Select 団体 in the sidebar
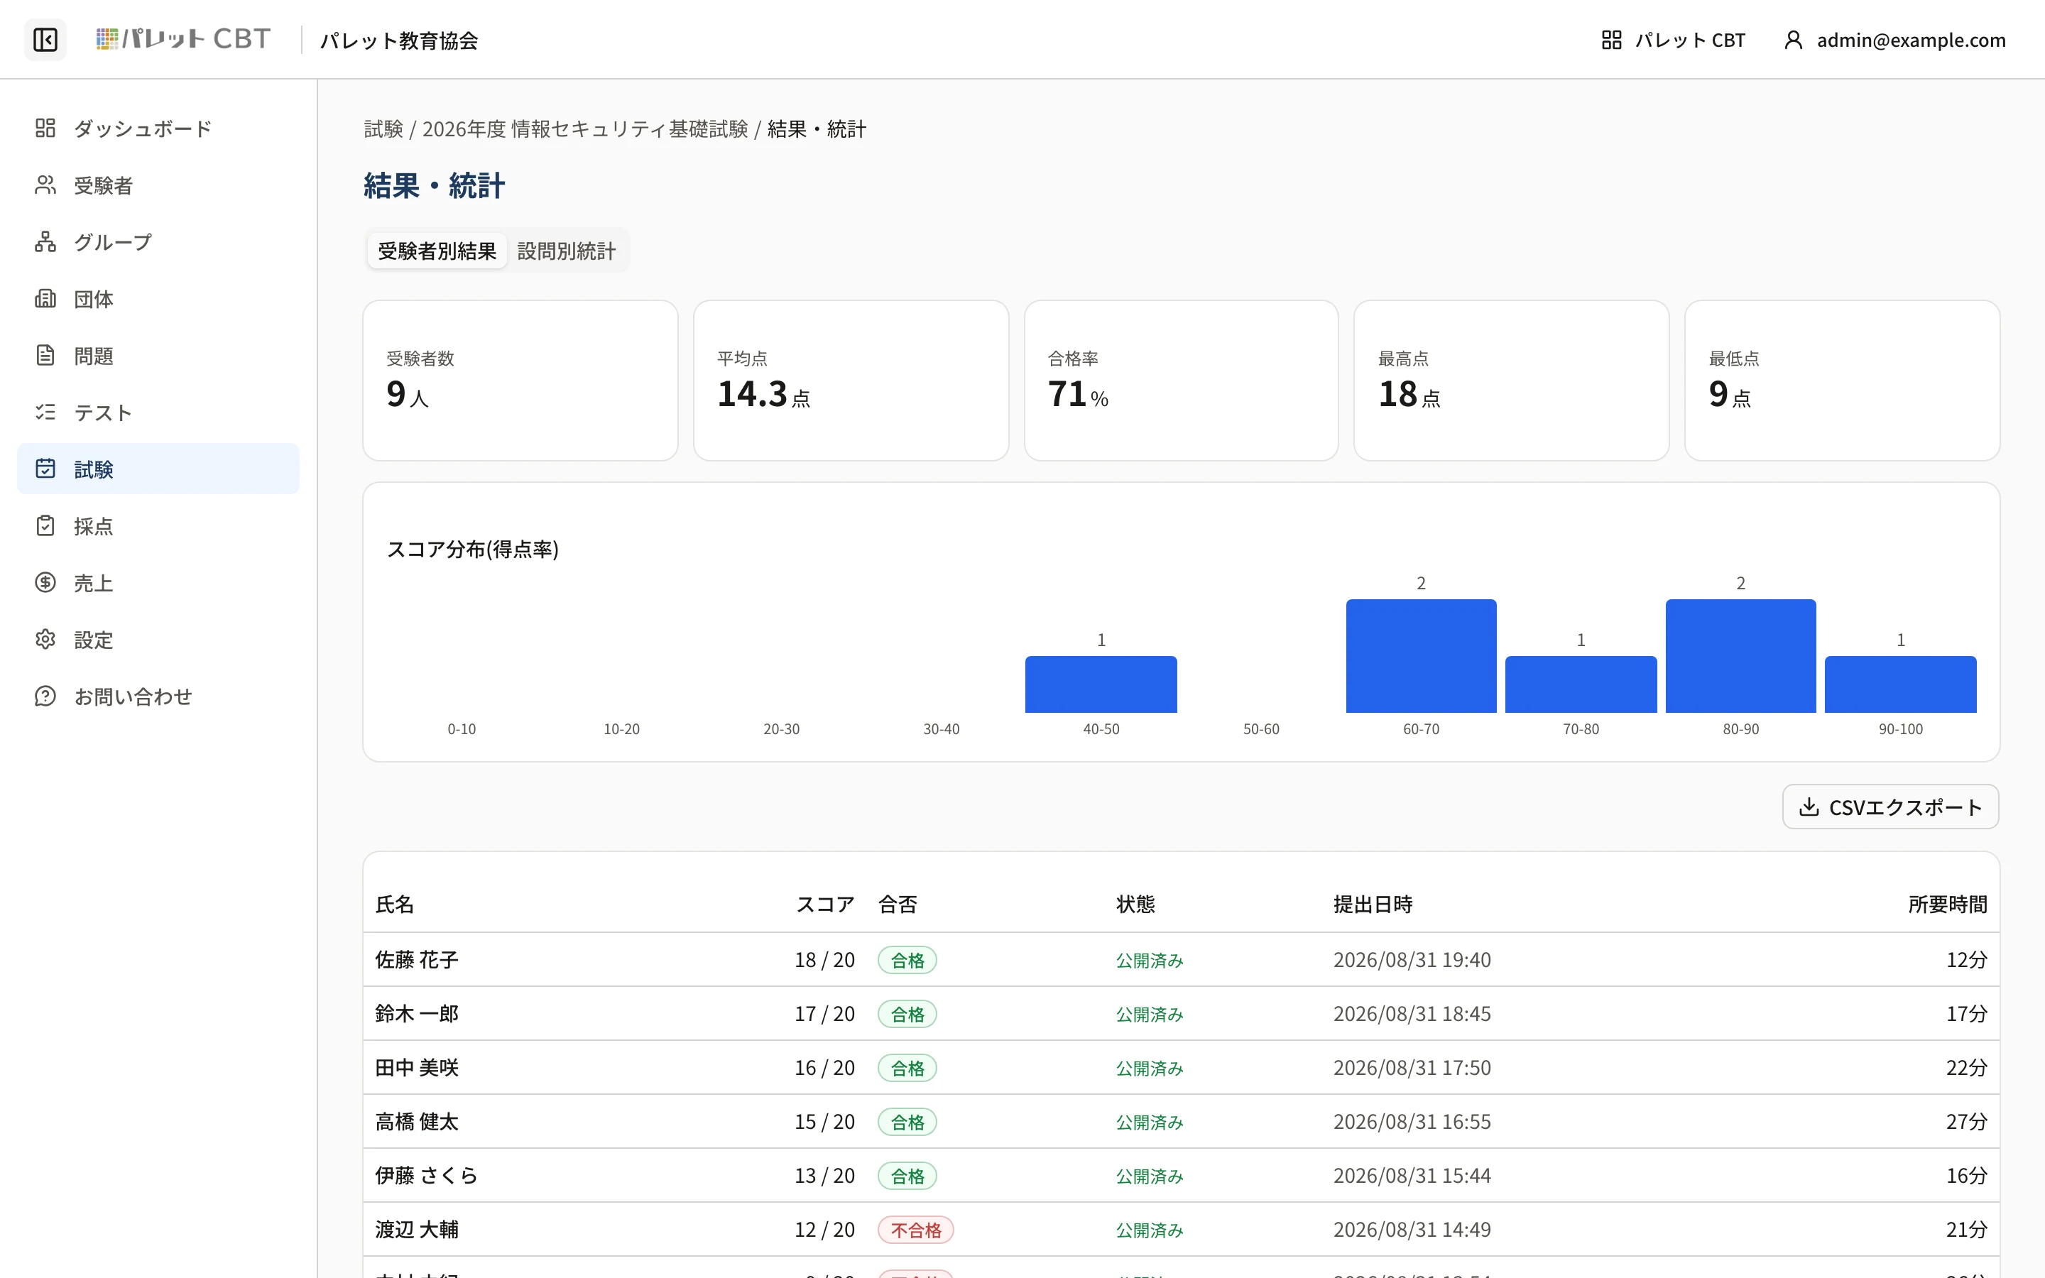Viewport: 2045px width, 1278px height. 158,298
